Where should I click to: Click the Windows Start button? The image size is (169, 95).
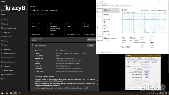(x=2, y=93)
